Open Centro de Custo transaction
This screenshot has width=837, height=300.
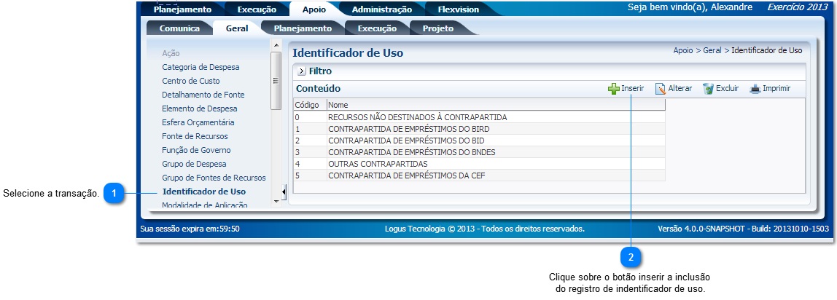[x=190, y=81]
